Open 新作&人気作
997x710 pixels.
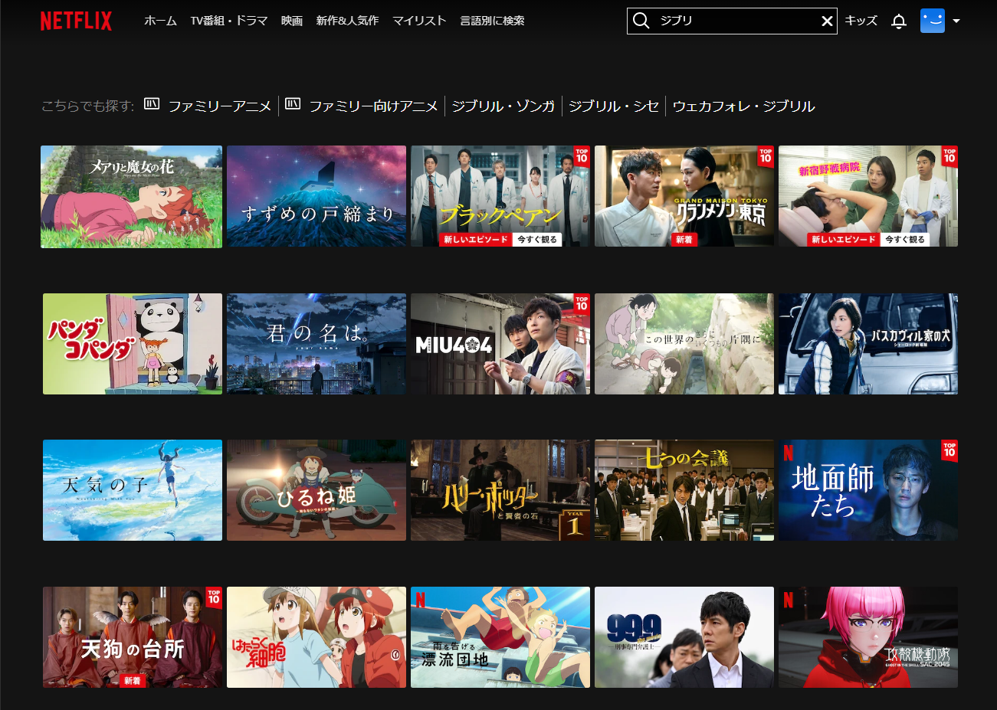coord(347,21)
